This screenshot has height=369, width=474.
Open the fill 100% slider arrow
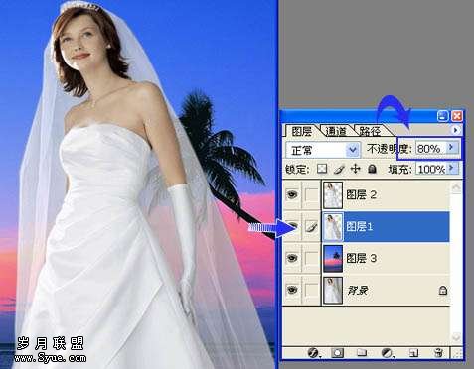(451, 169)
